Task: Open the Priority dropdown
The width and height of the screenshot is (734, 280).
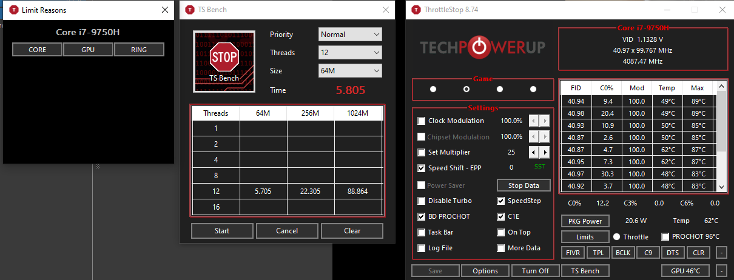Action: [350, 35]
